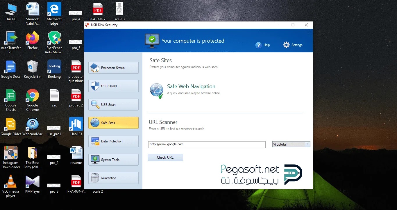Open the Protection Status section
This screenshot has width=397, height=210.
point(113,68)
